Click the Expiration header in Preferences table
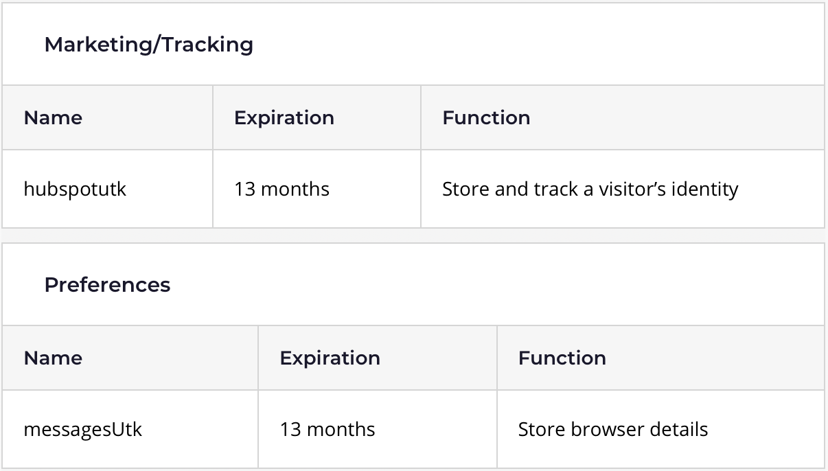The width and height of the screenshot is (828, 471). (330, 358)
